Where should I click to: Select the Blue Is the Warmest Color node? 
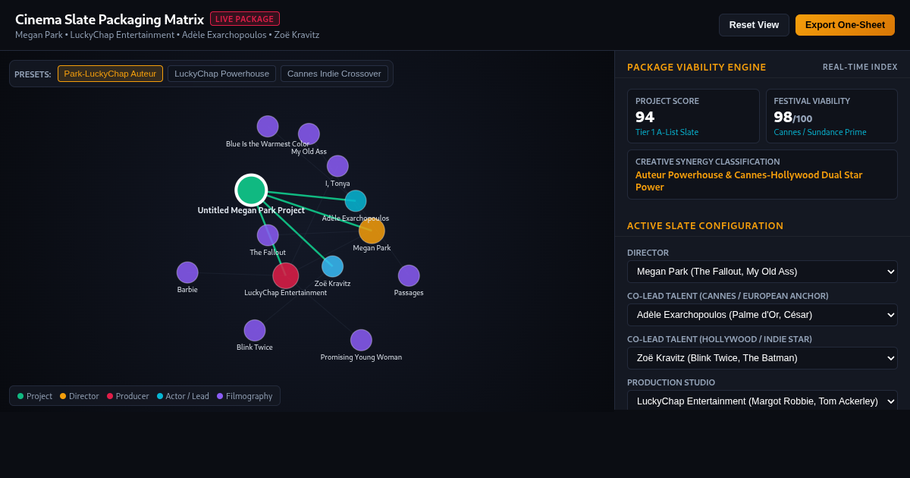[x=268, y=127]
